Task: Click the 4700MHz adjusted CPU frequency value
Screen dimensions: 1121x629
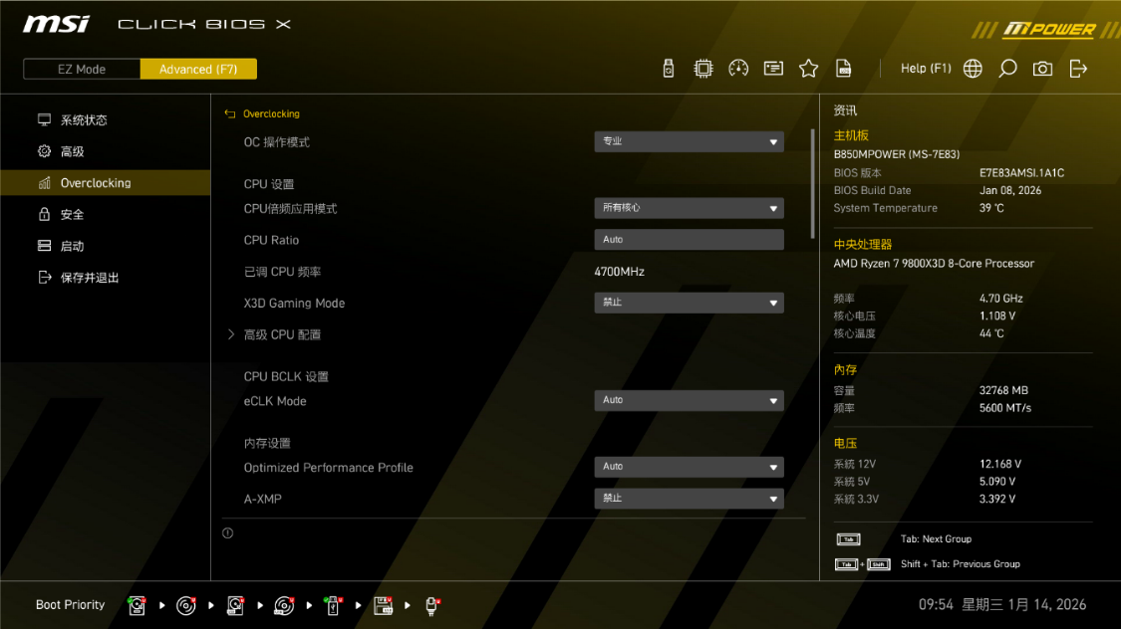Action: click(x=619, y=272)
